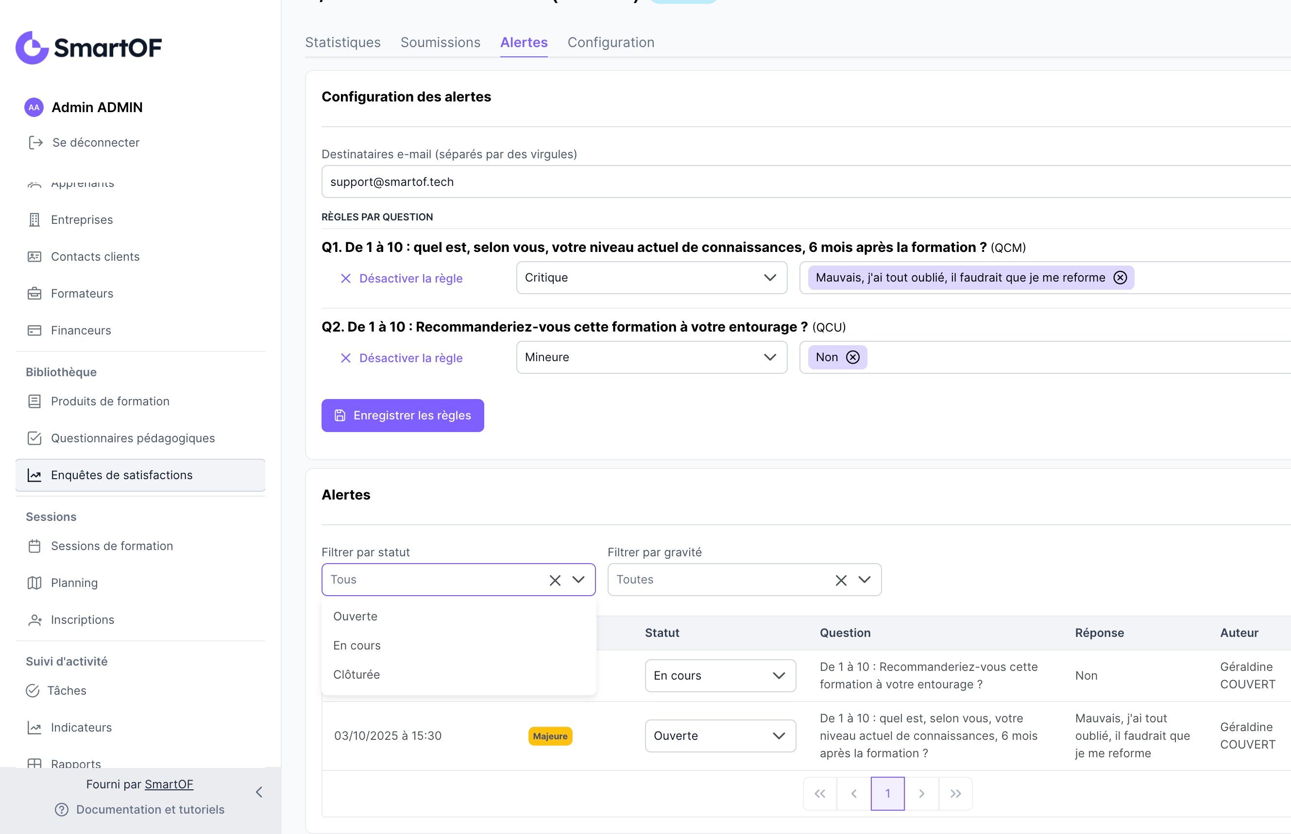Click the Planning map icon

(34, 583)
